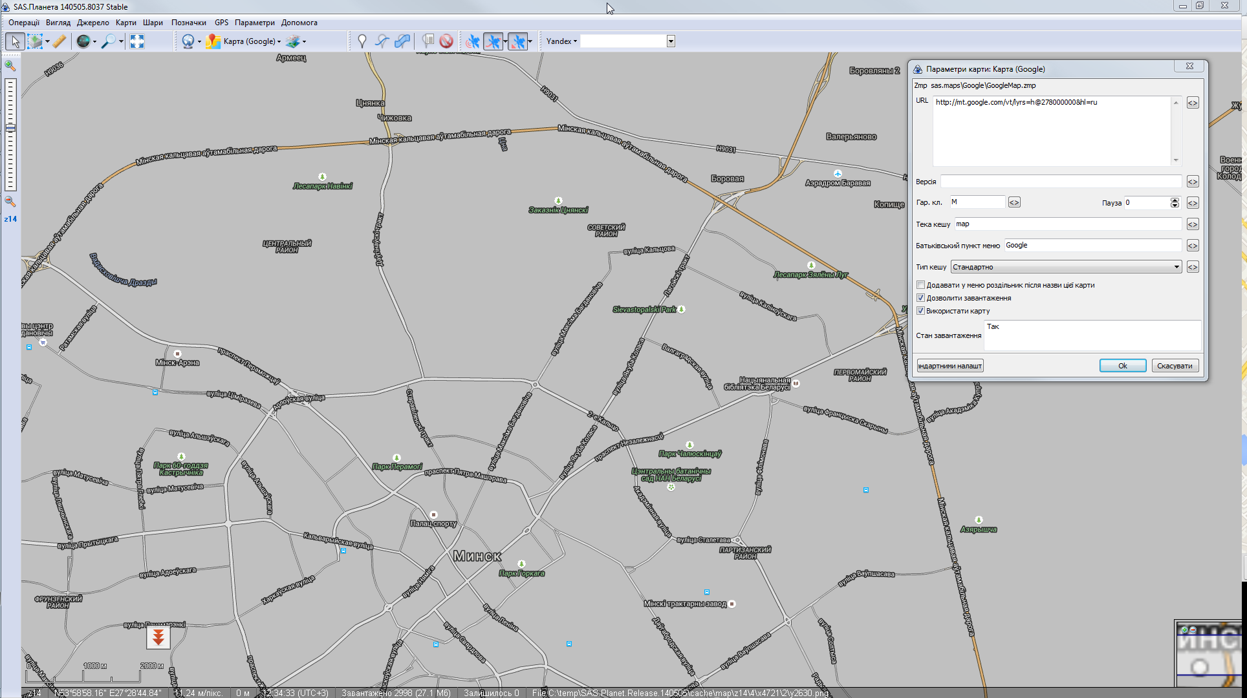
Task: Expand the 'Тип кешу' Стандартно dropdown
Action: point(1176,267)
